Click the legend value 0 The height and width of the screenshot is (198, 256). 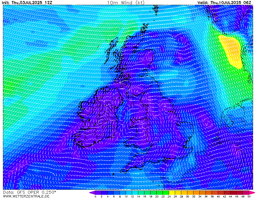[x=95, y=196]
